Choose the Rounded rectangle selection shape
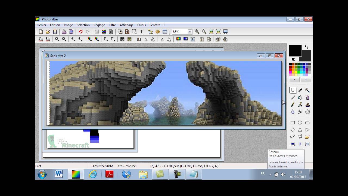 [x=307, y=123]
